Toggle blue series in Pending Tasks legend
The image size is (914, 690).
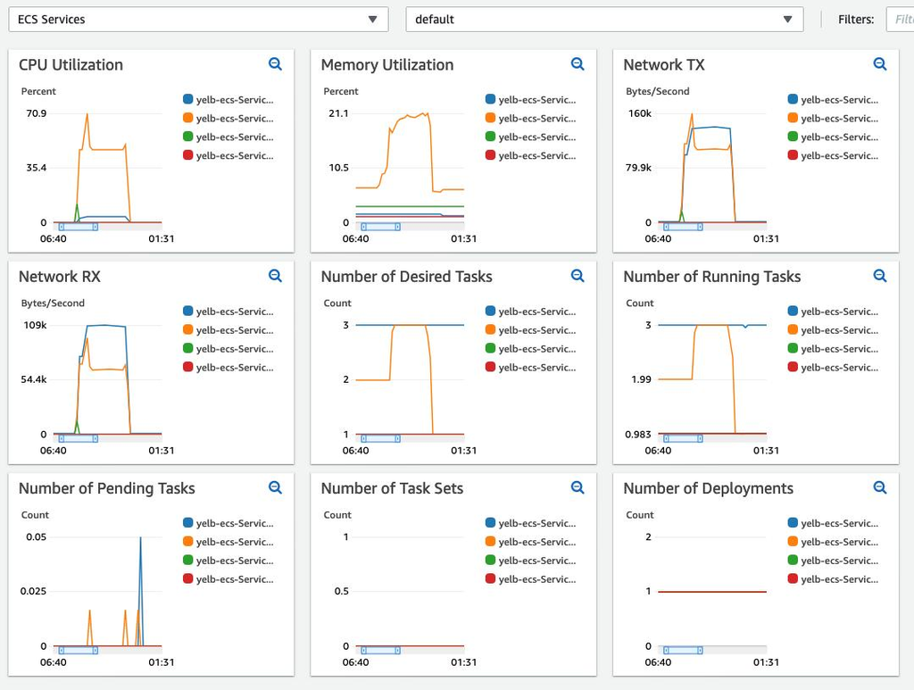[228, 523]
